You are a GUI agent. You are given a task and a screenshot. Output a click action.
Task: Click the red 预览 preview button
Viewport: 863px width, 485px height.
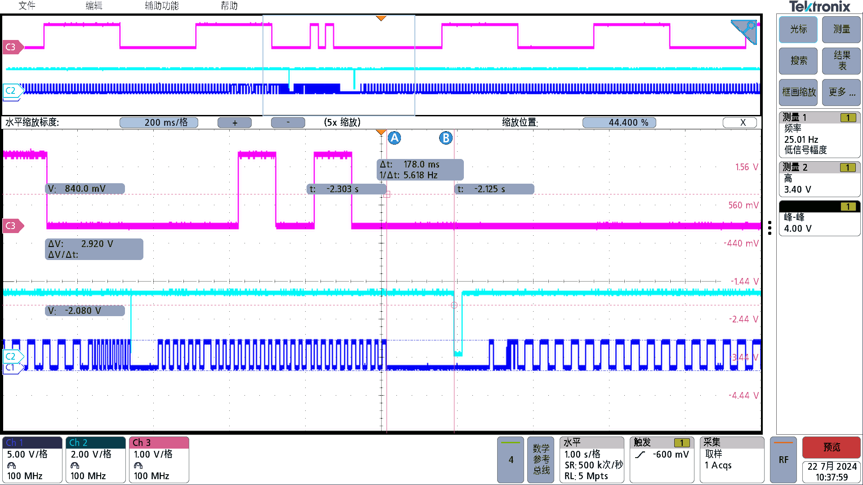click(x=832, y=447)
